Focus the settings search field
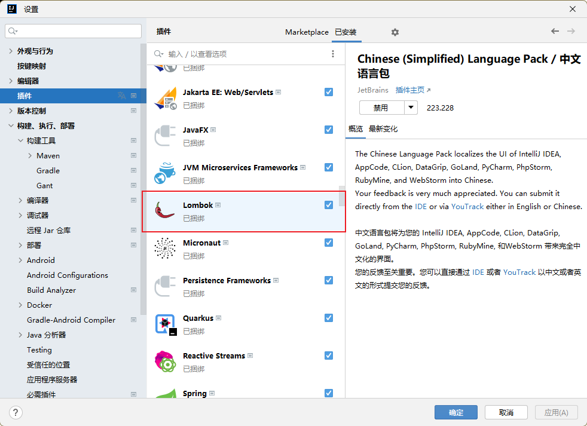The width and height of the screenshot is (587, 426). tap(74, 31)
